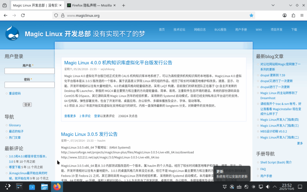Image resolution: width=307 pixels, height=192 pixels.
Task: Open Firefox View at the tab bar's left
Action: pos(5,5)
